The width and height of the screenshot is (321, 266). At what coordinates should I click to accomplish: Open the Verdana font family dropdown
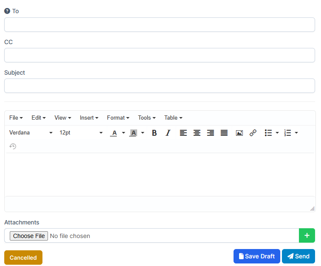(31, 133)
